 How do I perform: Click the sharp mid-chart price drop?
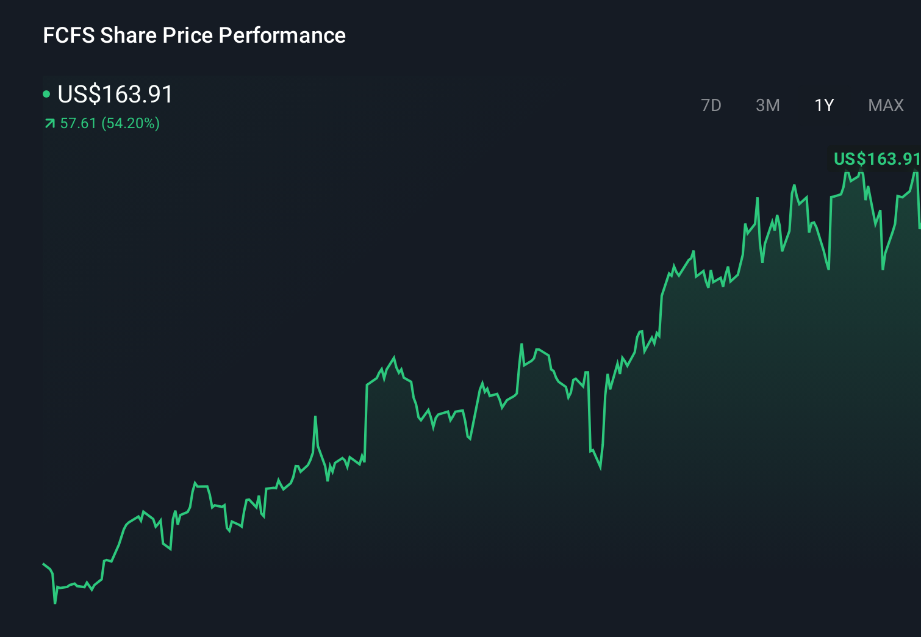600,469
